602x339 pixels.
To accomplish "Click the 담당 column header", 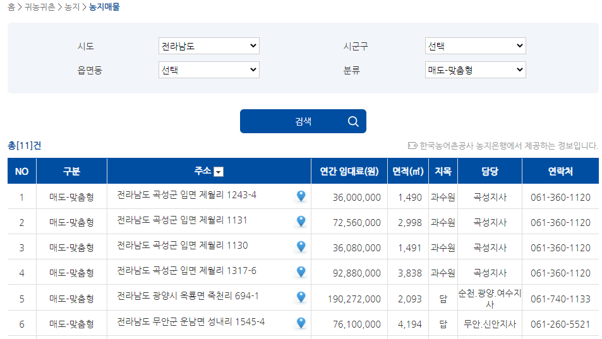I will 490,171.
